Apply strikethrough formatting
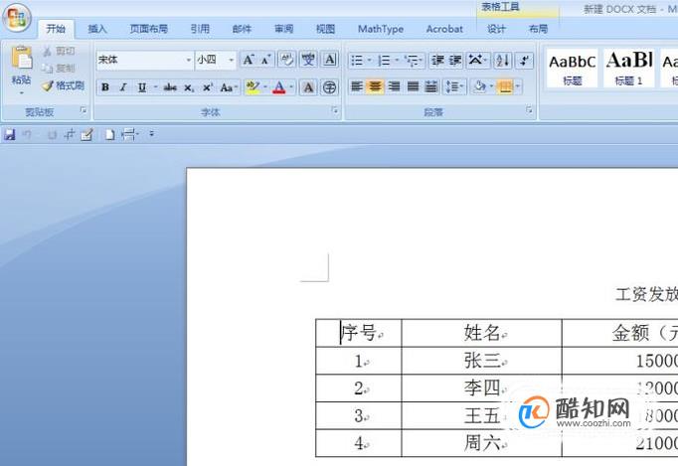This screenshot has width=678, height=466. (x=170, y=87)
